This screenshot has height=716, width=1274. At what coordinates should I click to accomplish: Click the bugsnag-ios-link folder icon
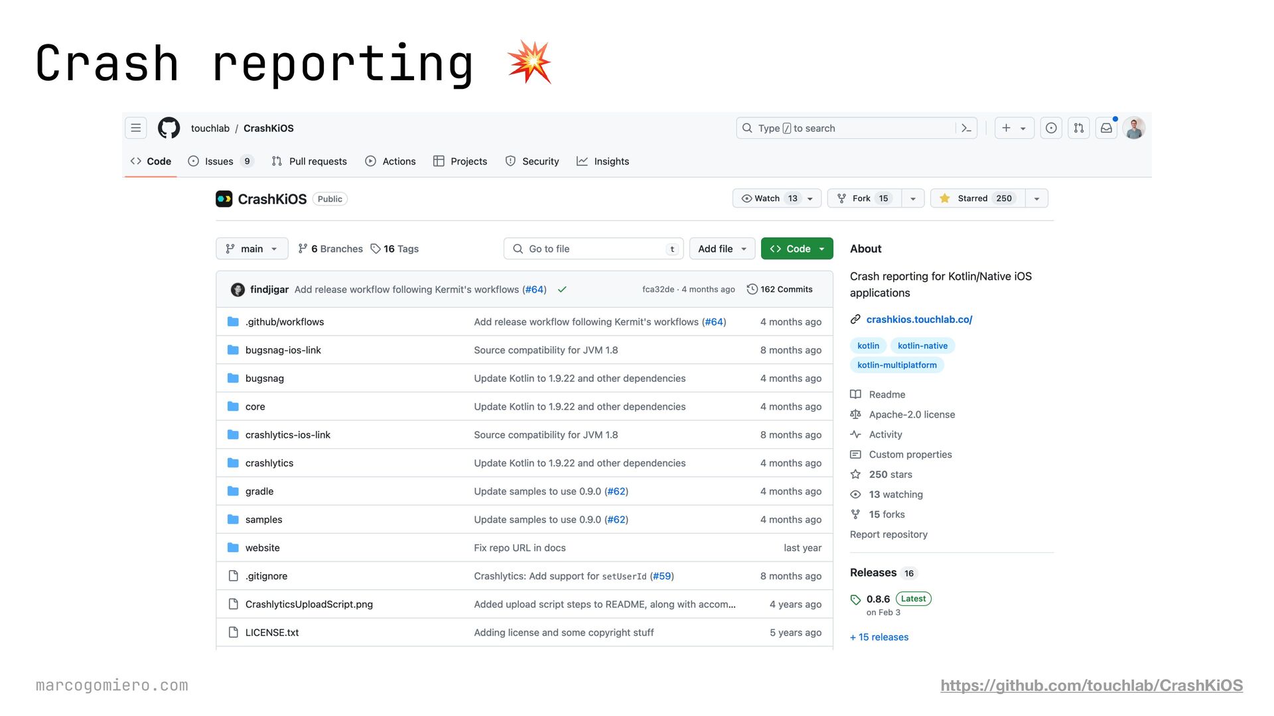pos(233,350)
